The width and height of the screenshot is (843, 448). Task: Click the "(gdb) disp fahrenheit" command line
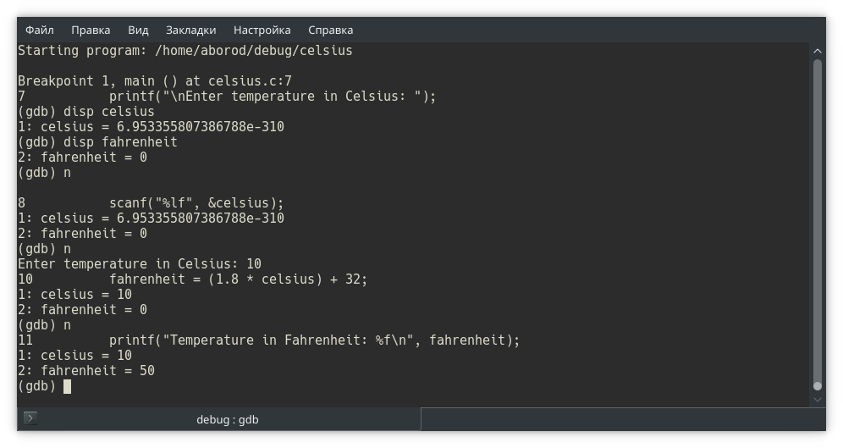coord(97,142)
